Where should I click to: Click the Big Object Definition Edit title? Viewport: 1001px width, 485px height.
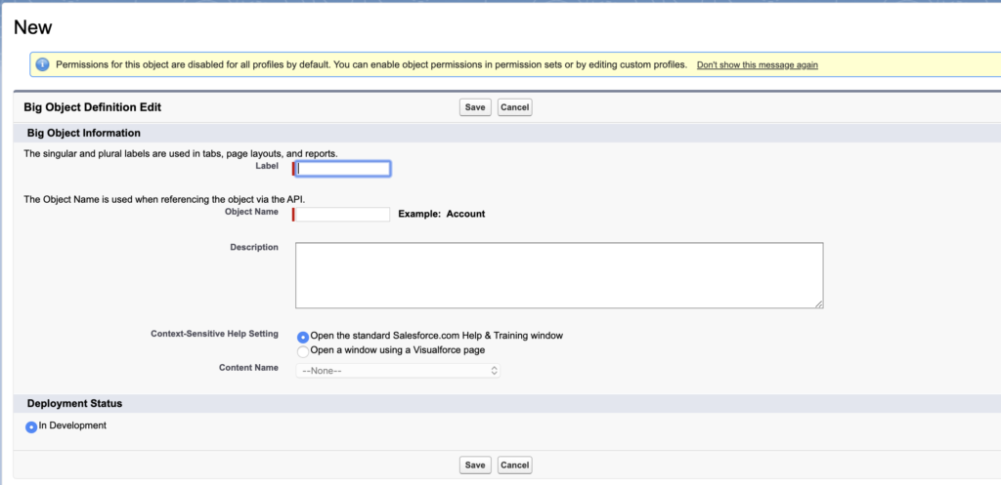(x=93, y=107)
